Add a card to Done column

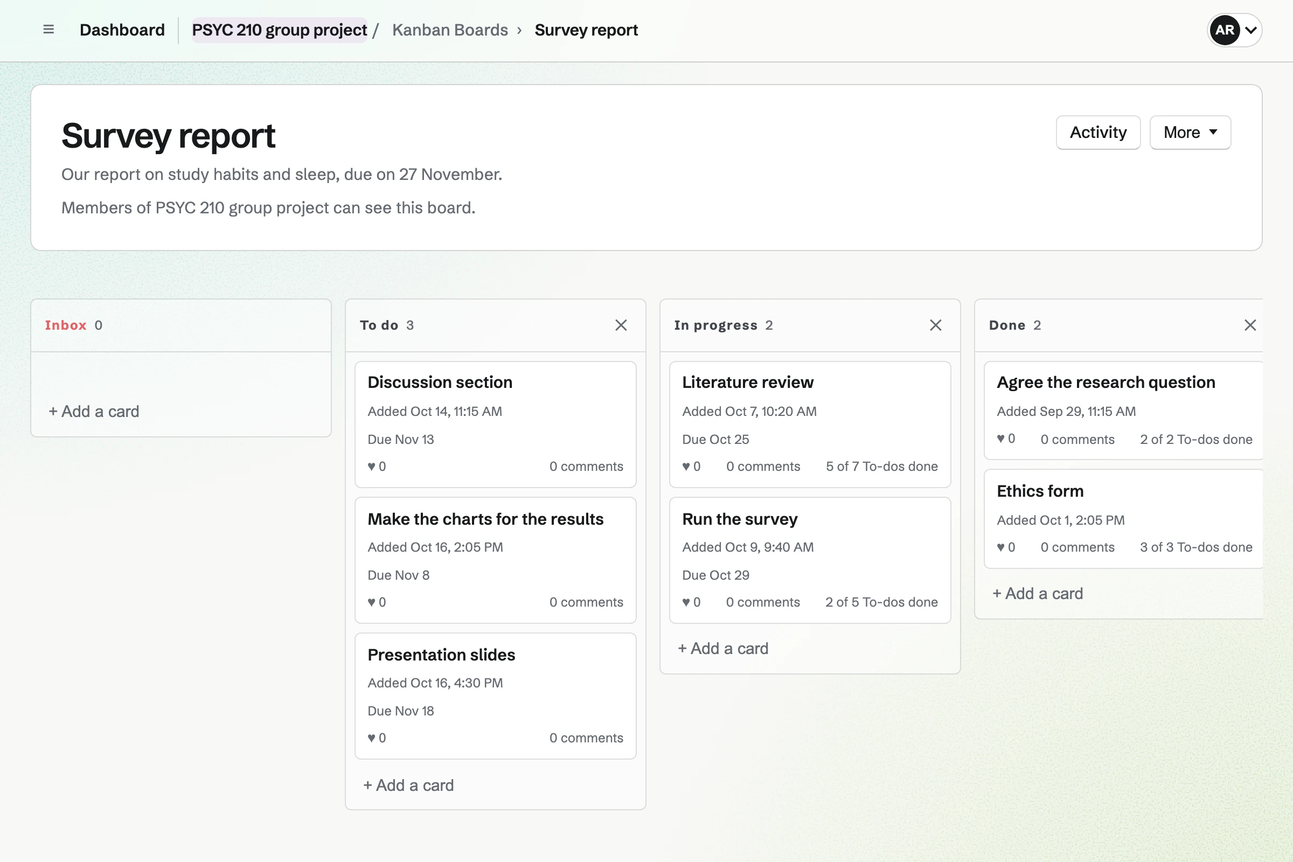click(x=1038, y=593)
